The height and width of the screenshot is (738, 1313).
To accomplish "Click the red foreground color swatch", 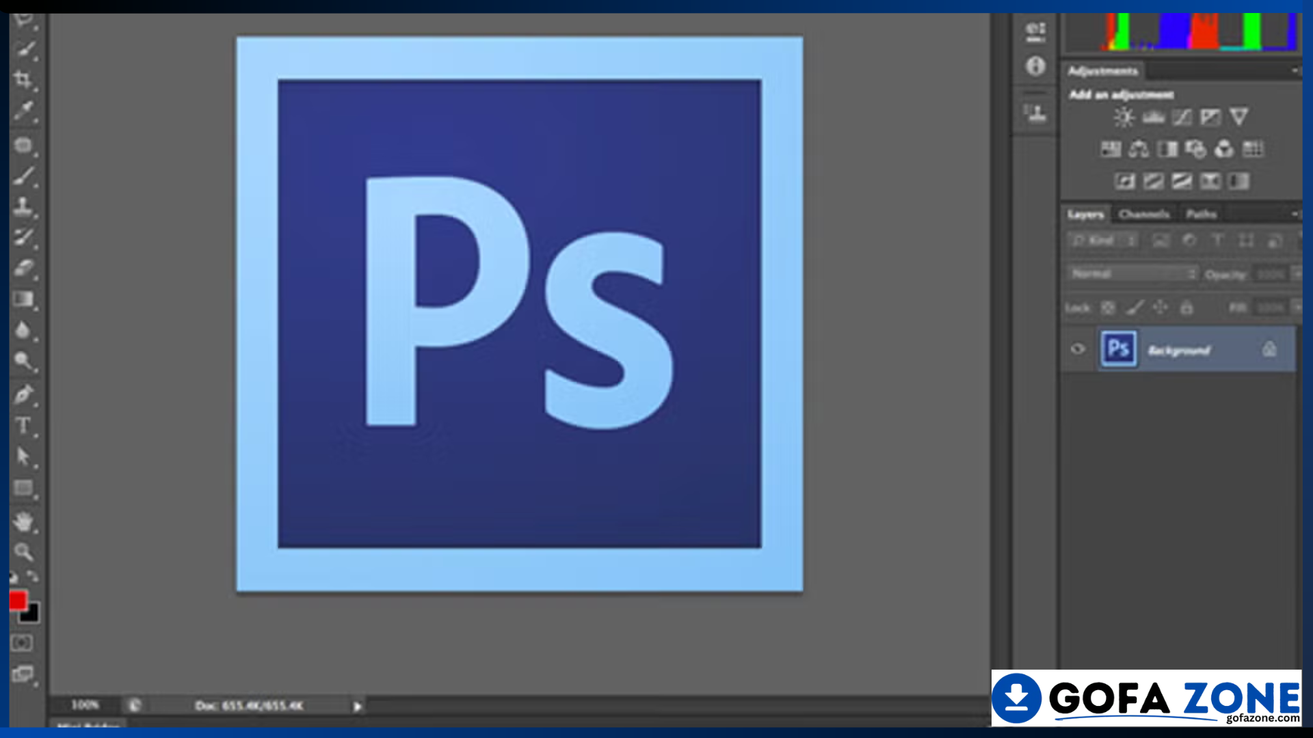I will point(17,601).
